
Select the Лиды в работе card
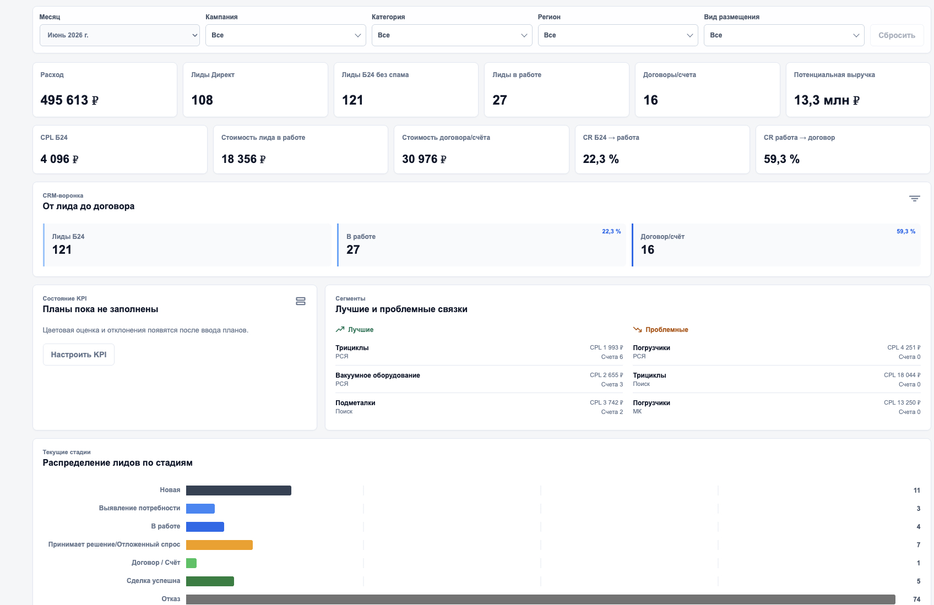(x=557, y=90)
